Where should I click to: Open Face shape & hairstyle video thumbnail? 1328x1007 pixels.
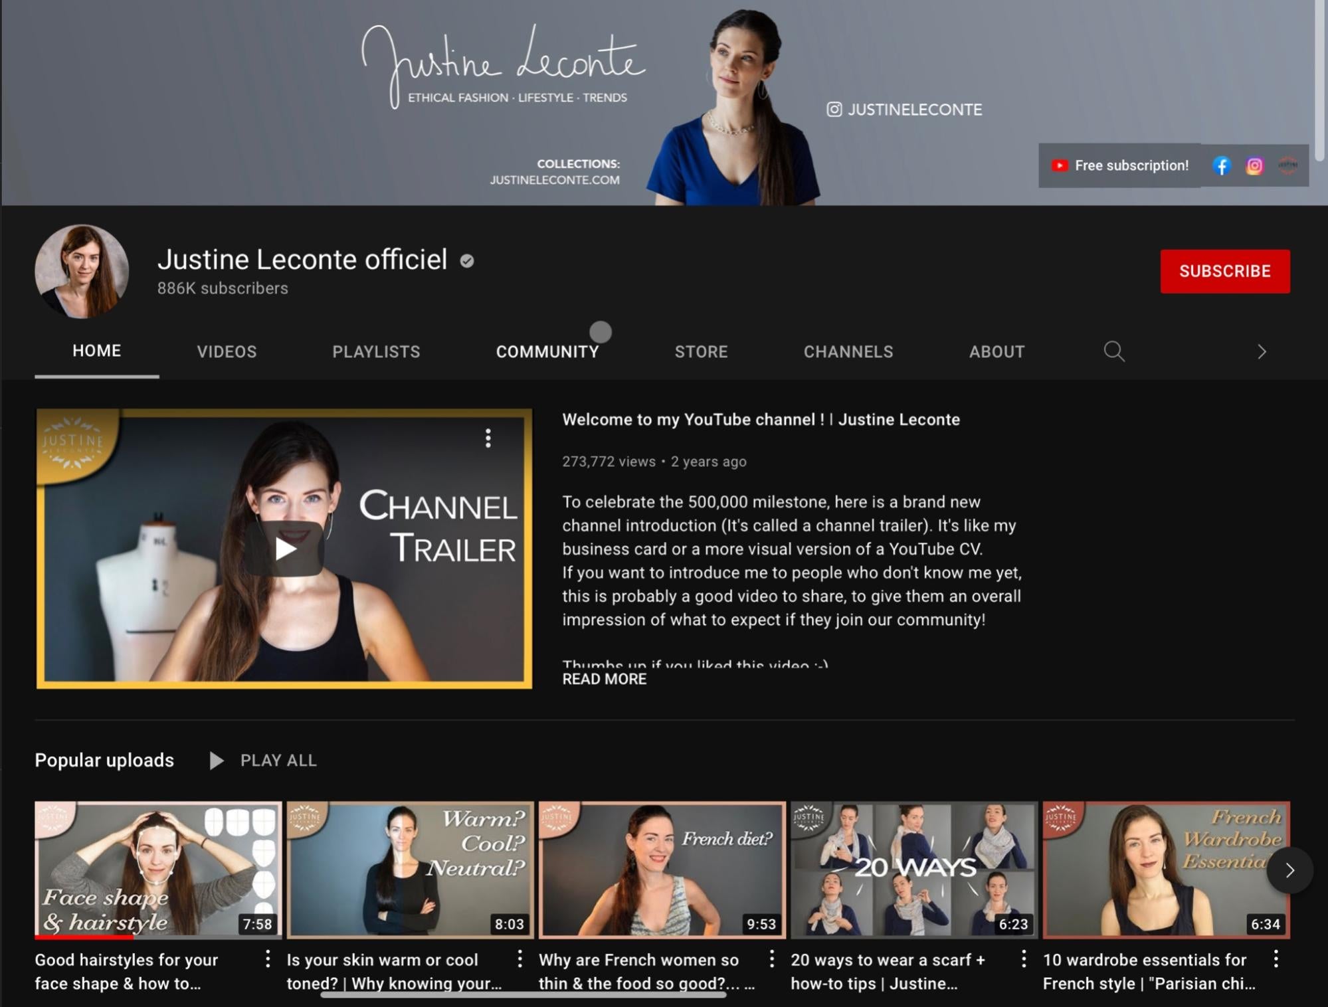coord(158,870)
